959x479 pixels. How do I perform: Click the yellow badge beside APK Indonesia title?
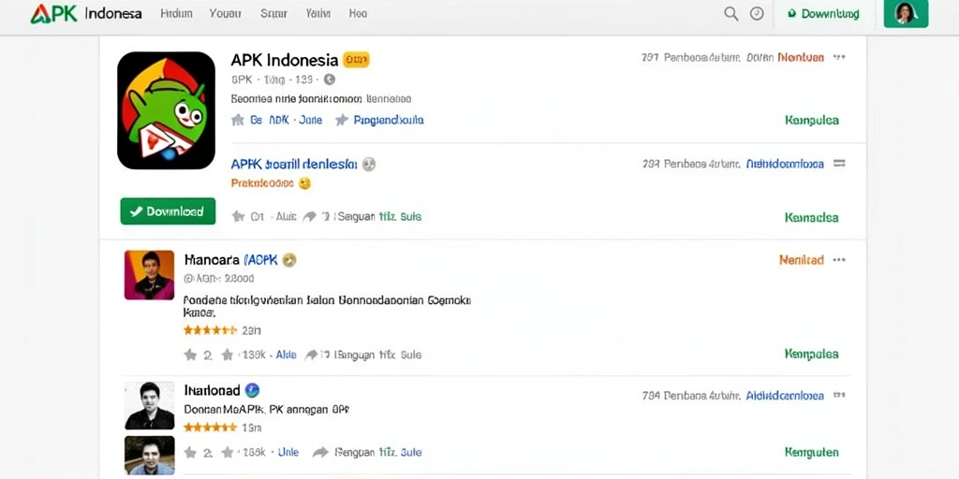pos(356,60)
